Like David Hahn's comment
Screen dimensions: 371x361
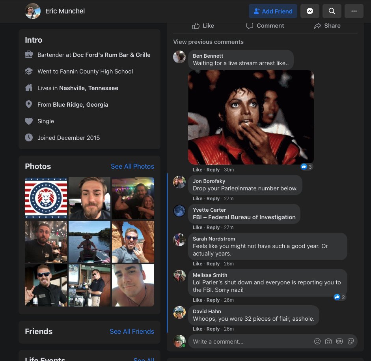(198, 329)
